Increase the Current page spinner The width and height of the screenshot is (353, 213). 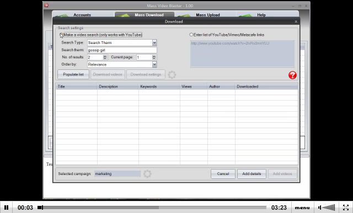[154, 56]
